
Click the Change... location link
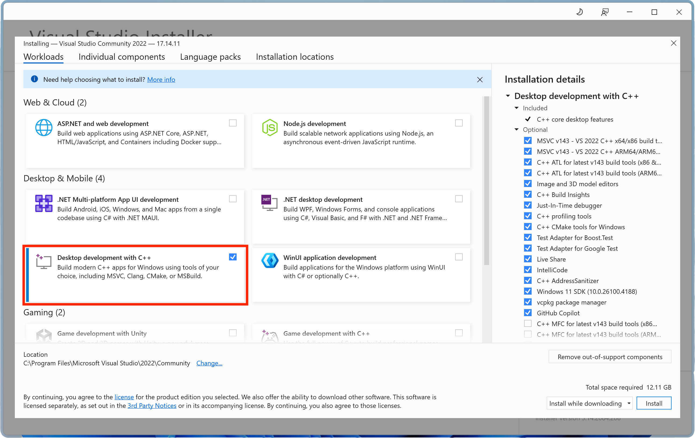pos(209,363)
